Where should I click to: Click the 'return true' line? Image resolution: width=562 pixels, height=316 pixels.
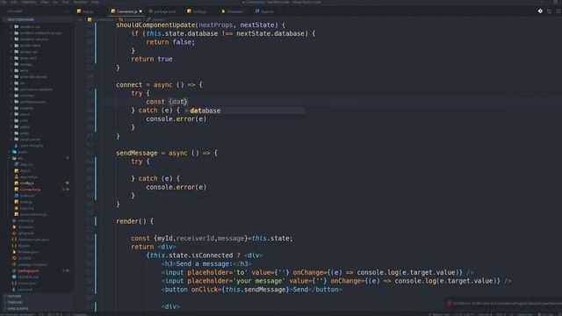coord(152,59)
